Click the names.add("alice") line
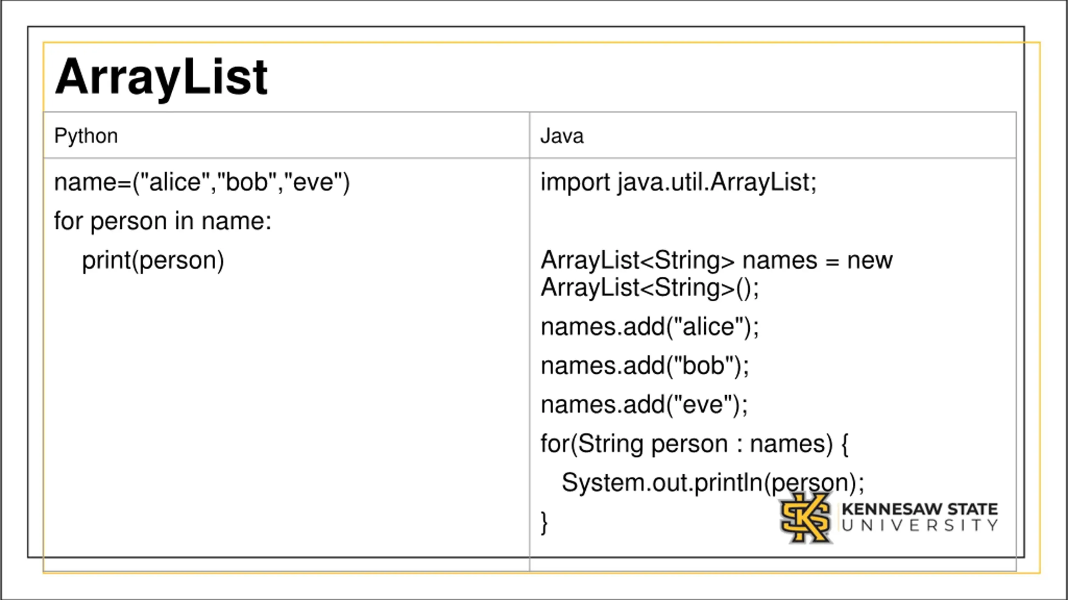1068x600 pixels. (x=649, y=327)
